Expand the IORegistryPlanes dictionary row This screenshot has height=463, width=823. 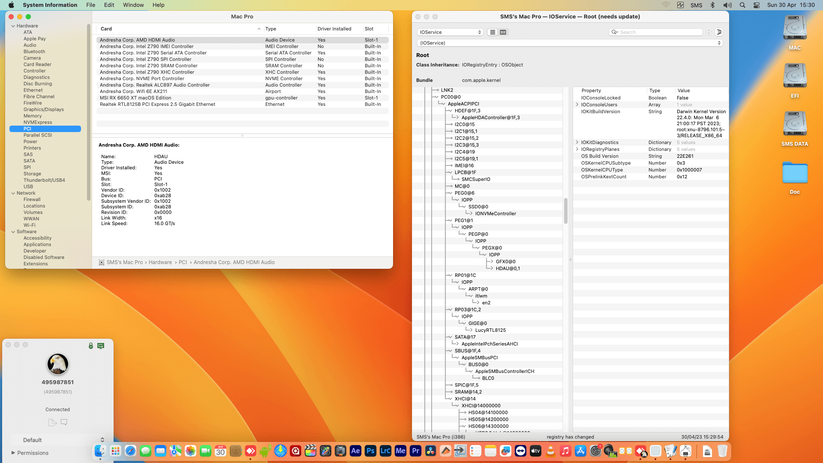tap(577, 149)
